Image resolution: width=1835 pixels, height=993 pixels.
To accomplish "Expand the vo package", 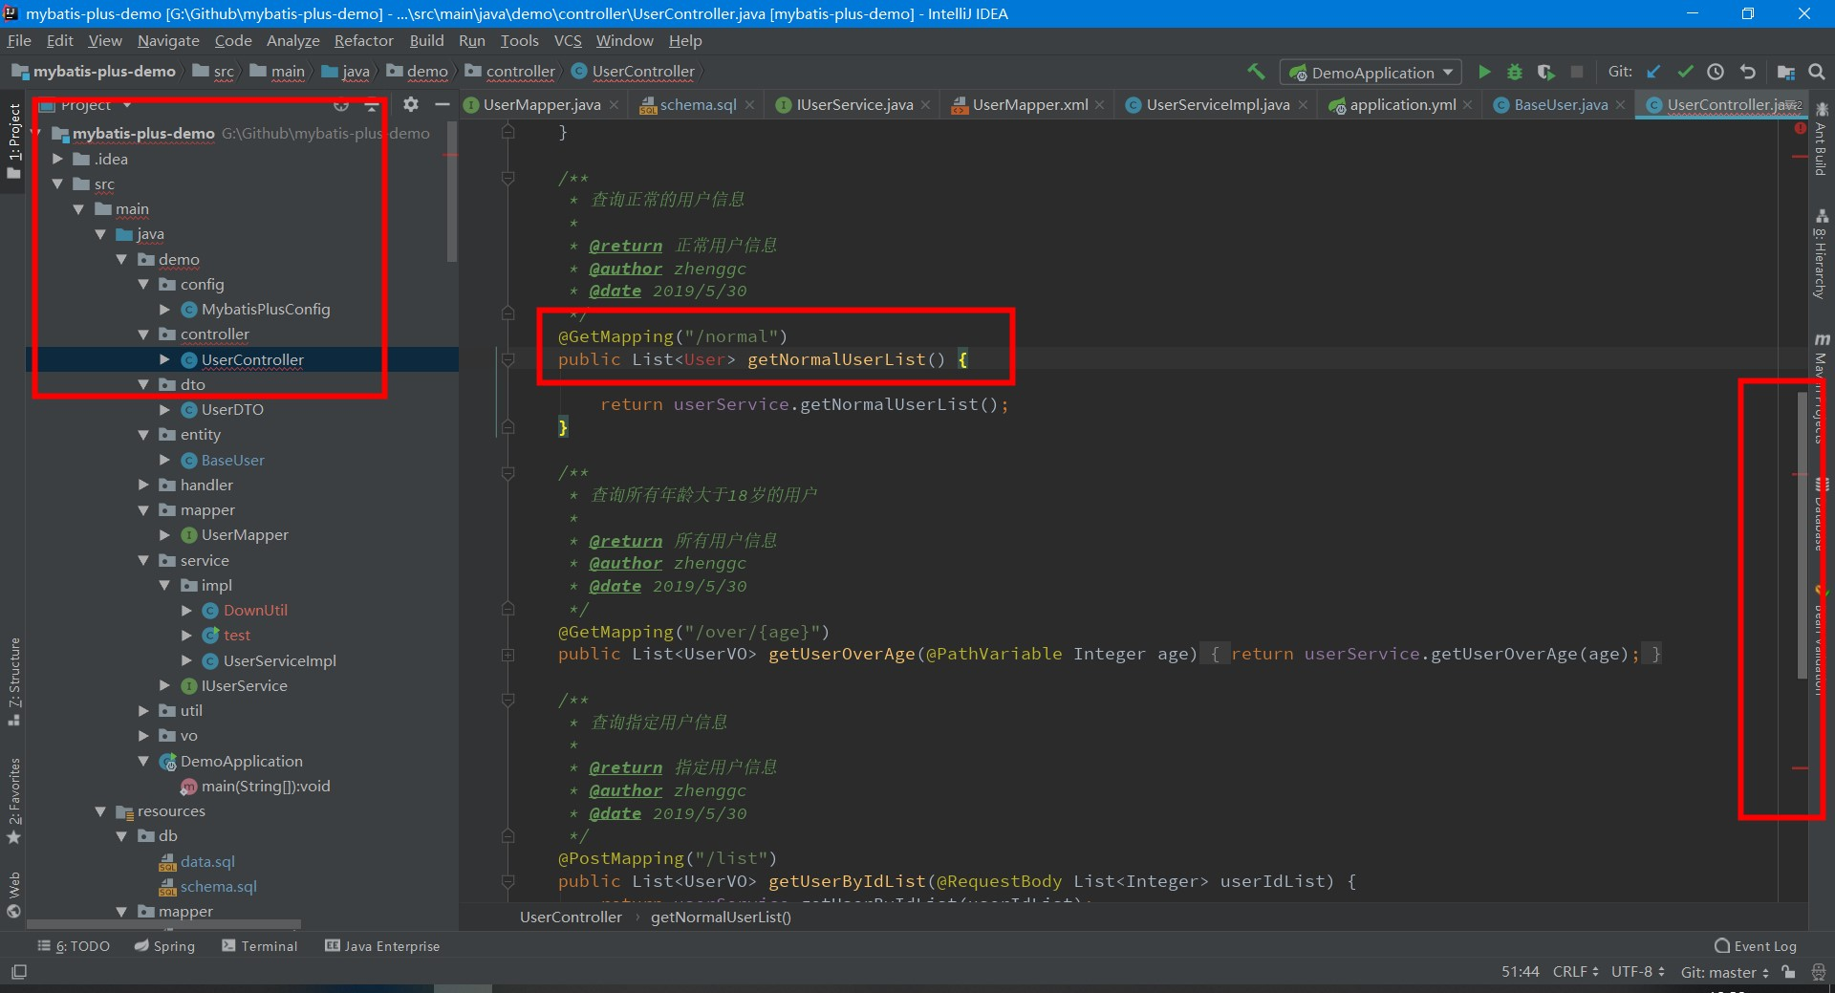I will click(x=143, y=735).
